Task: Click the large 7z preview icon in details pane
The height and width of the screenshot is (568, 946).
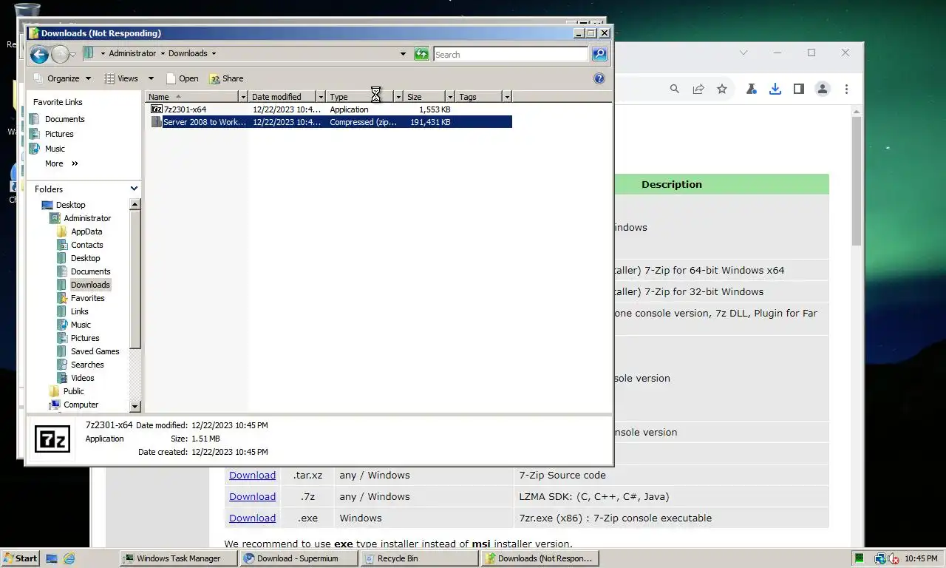Action: point(52,439)
